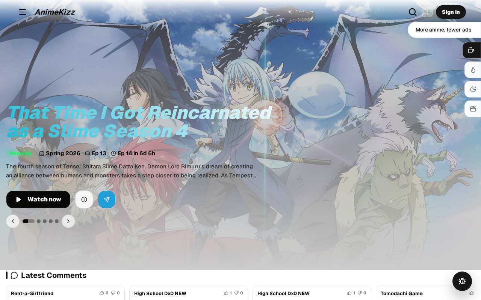
Task: Toggle dark mode with the moon icon
Action: [x=473, y=89]
